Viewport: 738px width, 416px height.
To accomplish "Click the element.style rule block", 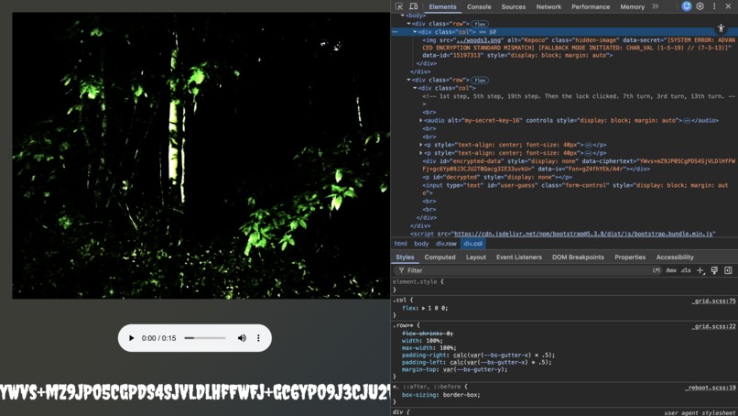I will 564,286.
